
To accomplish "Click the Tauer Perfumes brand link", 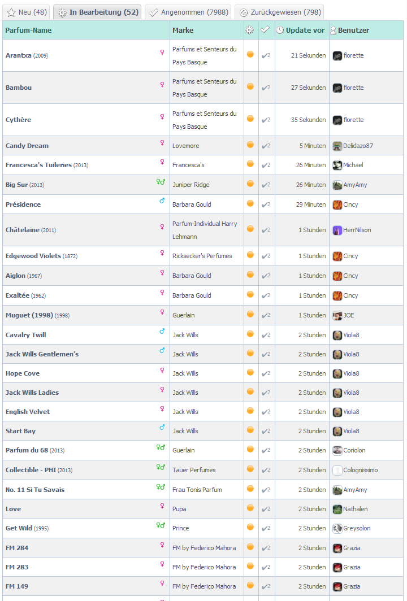I will pyautogui.click(x=194, y=470).
